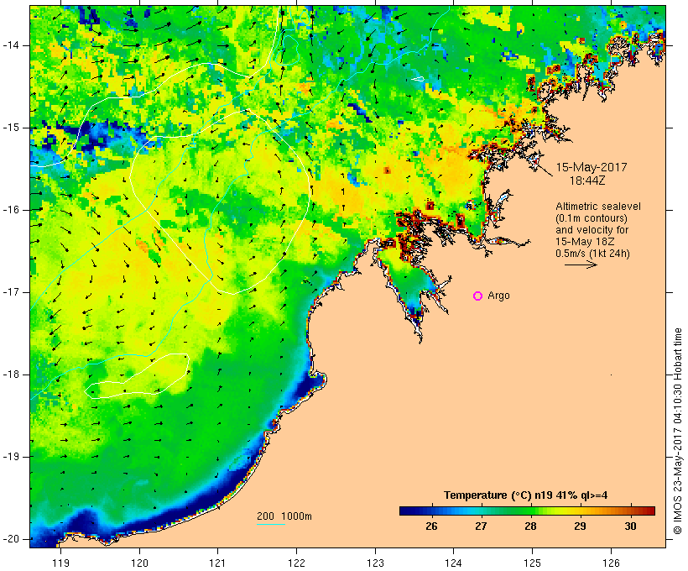Click the '(0.1m contours)' caption line
The height and width of the screenshot is (571, 688).
tap(591, 218)
